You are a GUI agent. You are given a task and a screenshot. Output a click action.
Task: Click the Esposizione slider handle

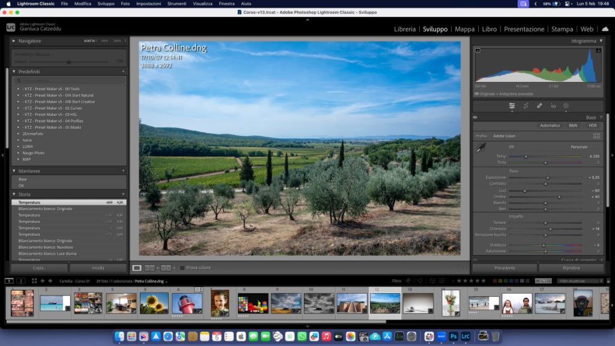tap(548, 178)
